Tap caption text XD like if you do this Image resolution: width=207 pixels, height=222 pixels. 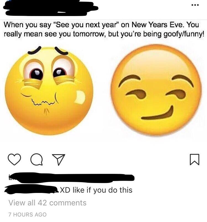[x=96, y=190]
